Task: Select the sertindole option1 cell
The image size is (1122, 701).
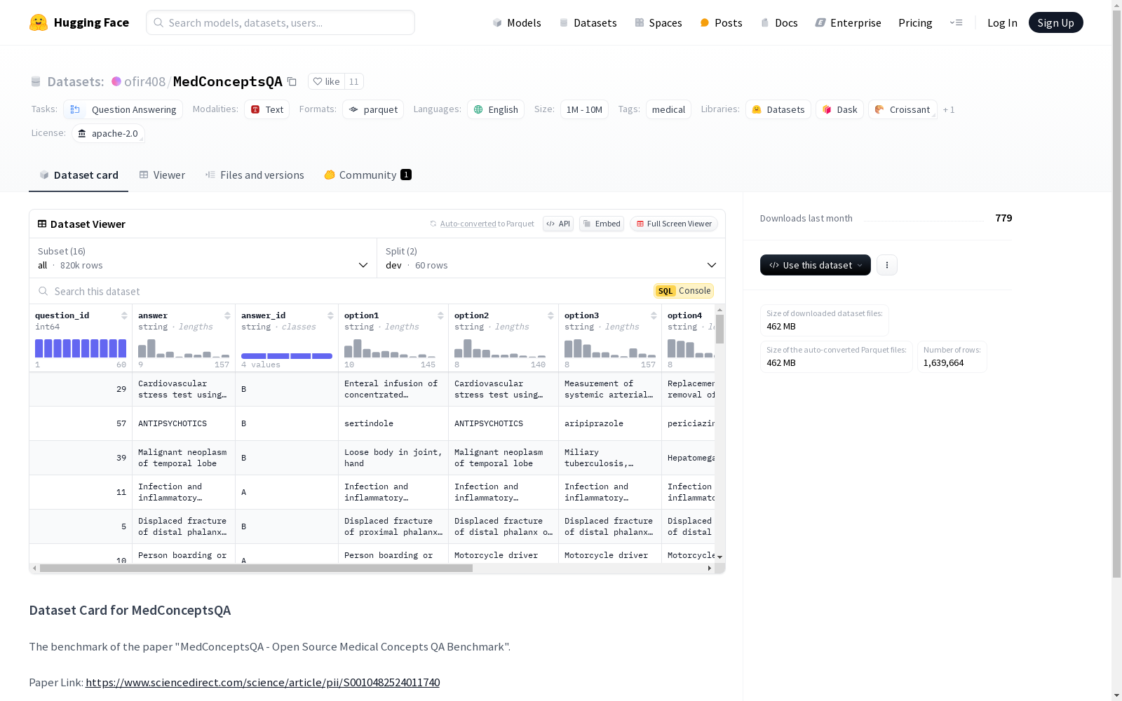Action: tap(393, 423)
